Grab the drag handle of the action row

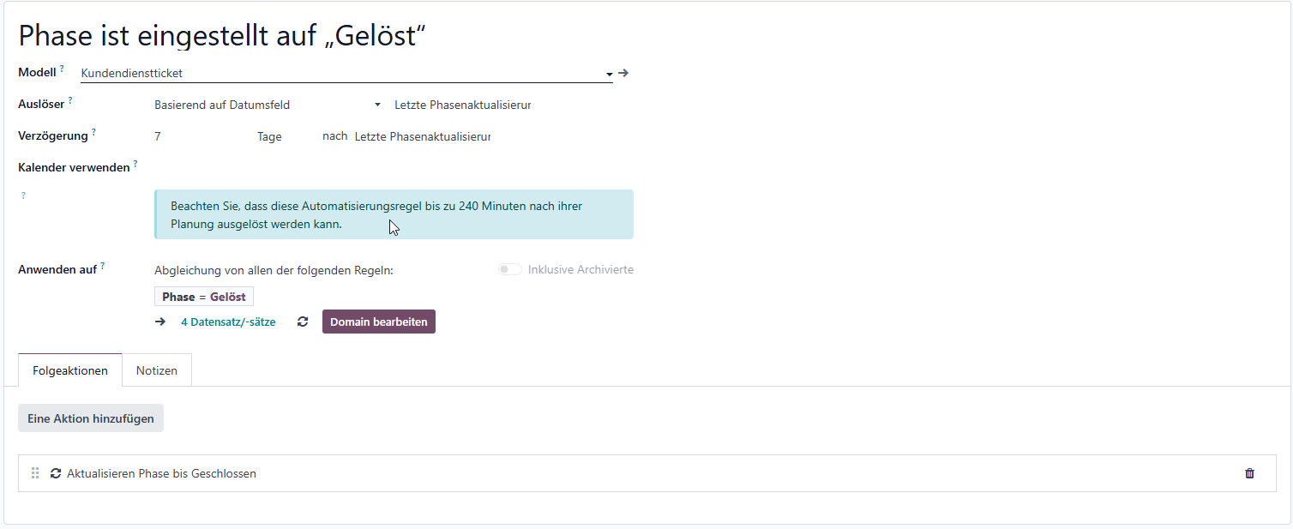coord(35,473)
